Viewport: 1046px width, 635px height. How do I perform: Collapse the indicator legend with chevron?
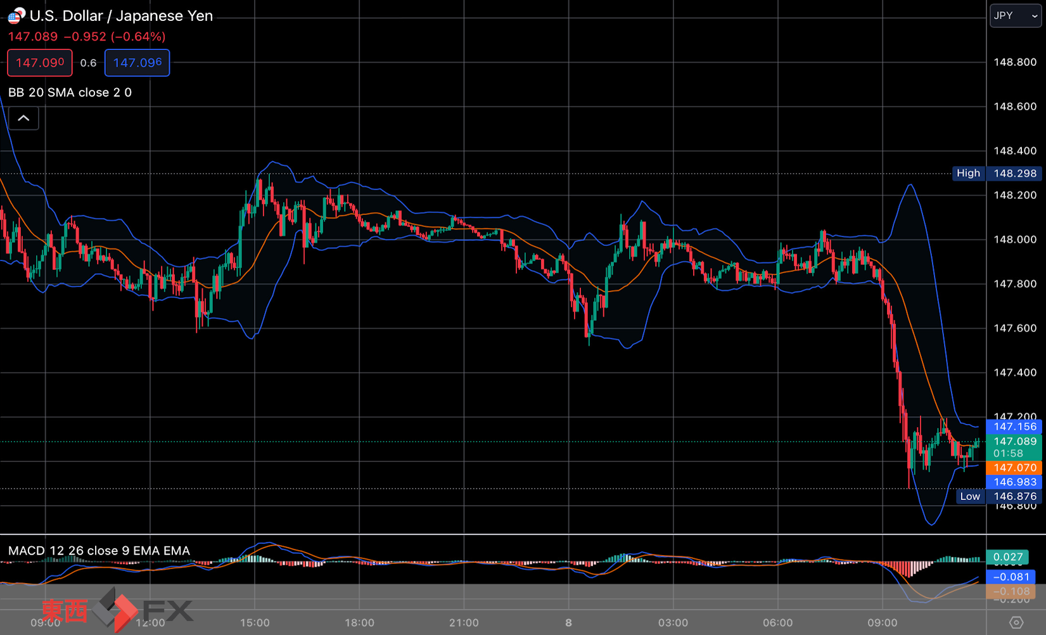coord(23,119)
